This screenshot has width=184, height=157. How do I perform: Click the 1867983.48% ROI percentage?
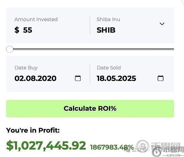(112, 147)
